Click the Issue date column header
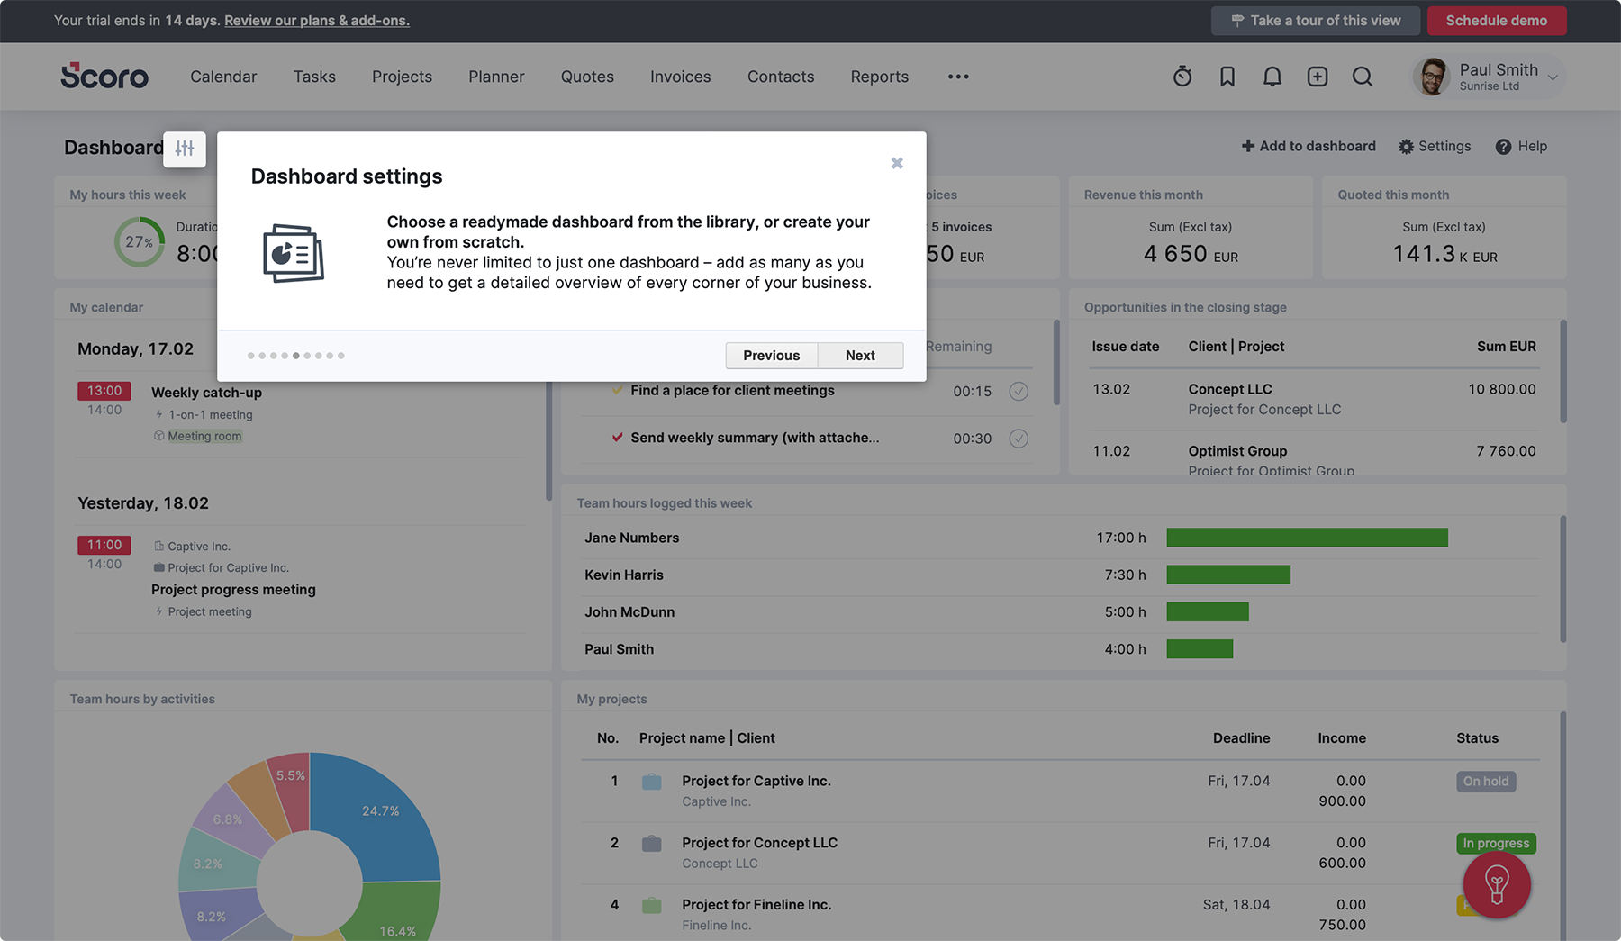Image resolution: width=1621 pixels, height=941 pixels. tap(1126, 347)
